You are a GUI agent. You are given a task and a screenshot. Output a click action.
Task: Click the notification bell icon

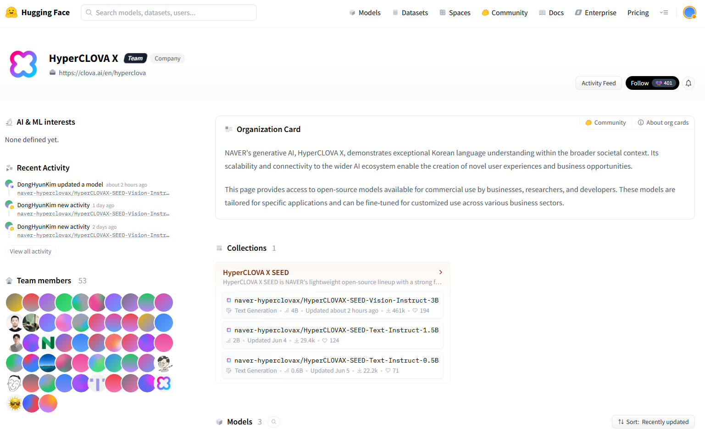(x=688, y=83)
